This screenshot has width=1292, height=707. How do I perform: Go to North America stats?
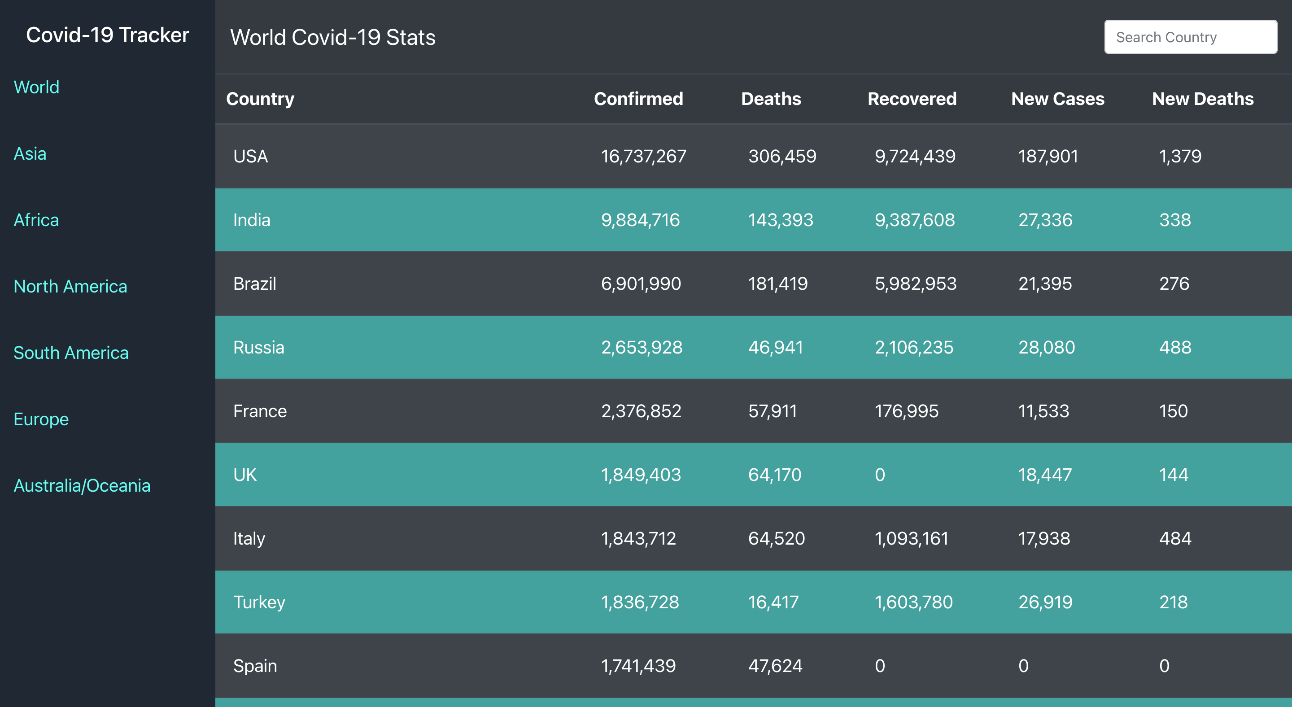pyautogui.click(x=70, y=286)
